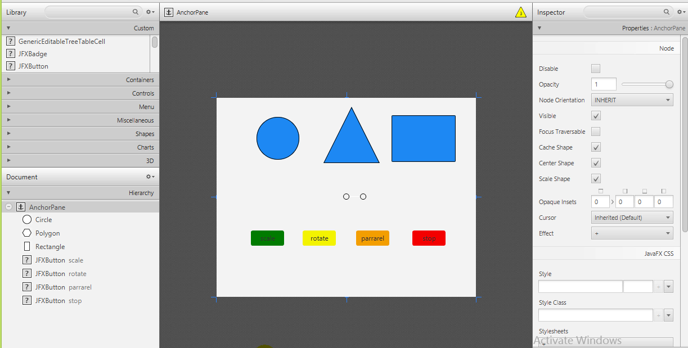Select the Circle node in Hierarchy

43,220
